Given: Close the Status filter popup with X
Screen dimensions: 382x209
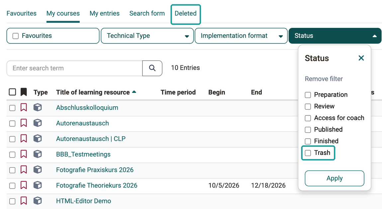Looking at the screenshot, I should click(361, 58).
